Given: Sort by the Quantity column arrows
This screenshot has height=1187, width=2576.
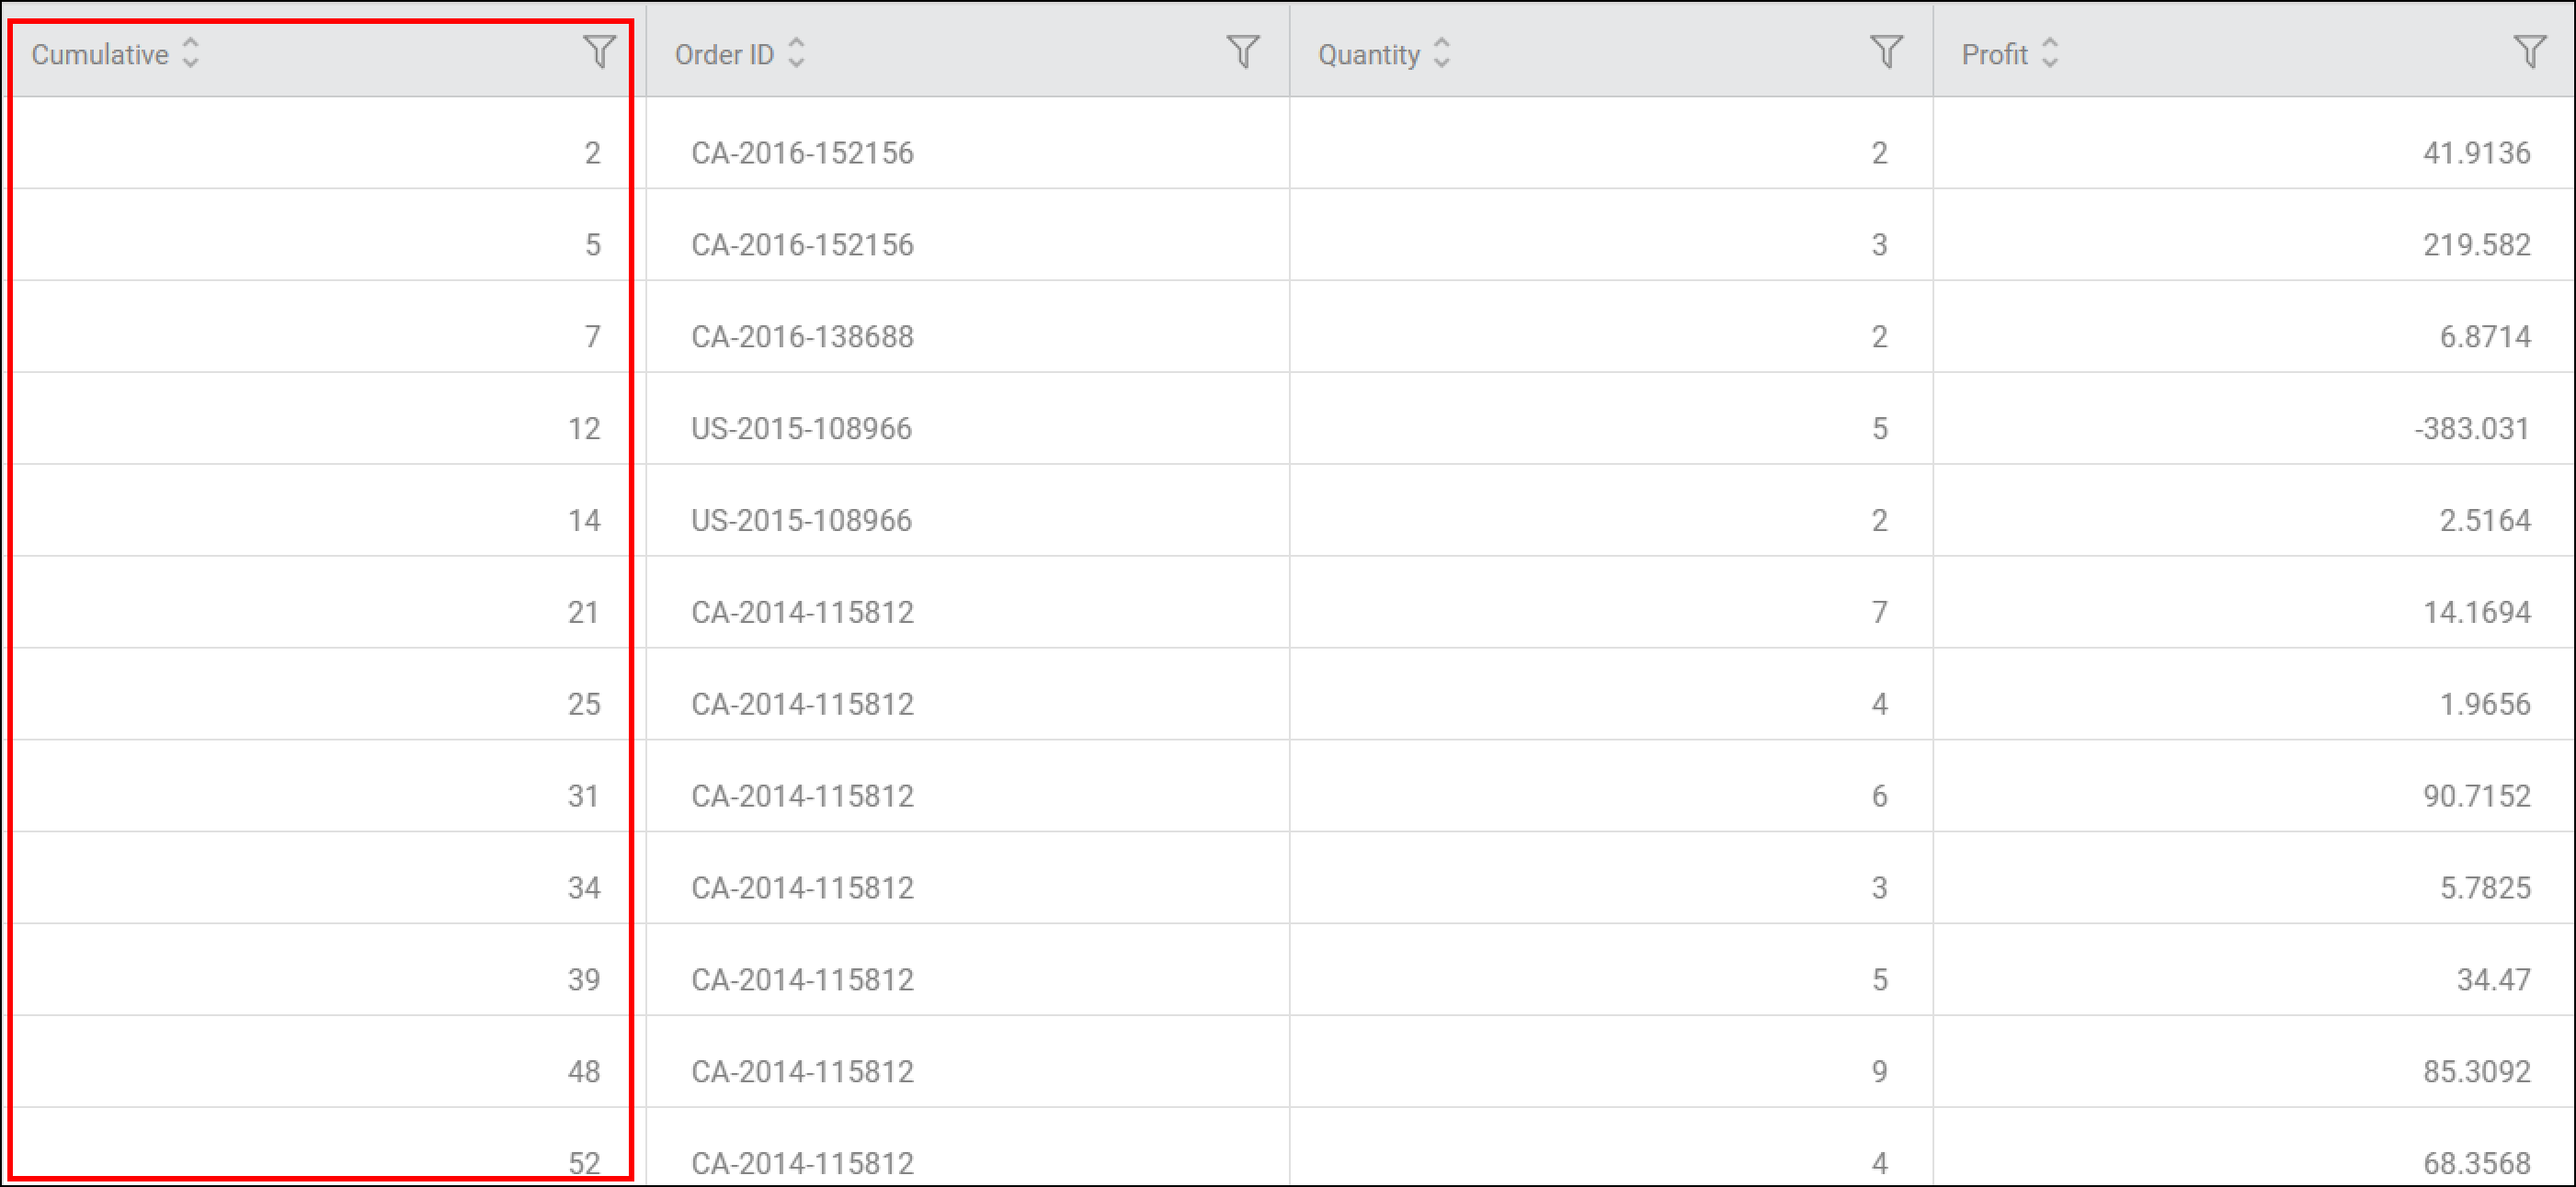Looking at the screenshot, I should coord(1441,53).
